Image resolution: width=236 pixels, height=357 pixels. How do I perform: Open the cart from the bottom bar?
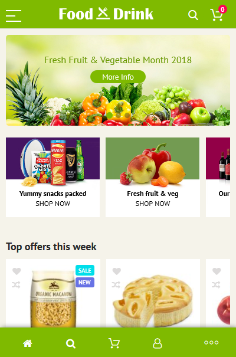click(114, 343)
